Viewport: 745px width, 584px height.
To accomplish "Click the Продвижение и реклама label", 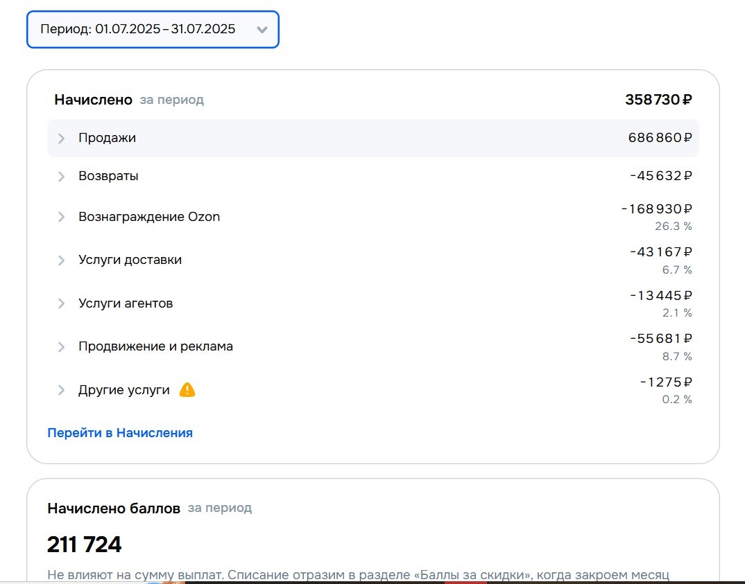I will [156, 346].
